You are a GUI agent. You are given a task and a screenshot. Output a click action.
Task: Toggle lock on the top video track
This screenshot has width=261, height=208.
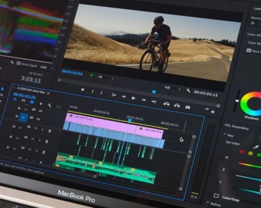(19, 108)
